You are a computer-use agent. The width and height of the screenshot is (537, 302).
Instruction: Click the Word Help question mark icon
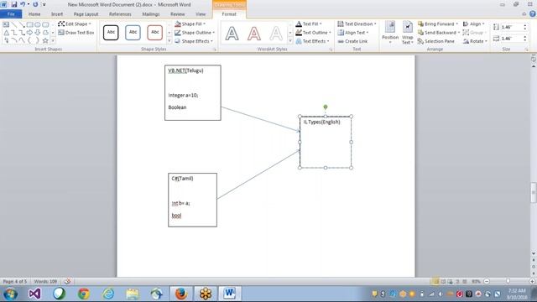pyautogui.click(x=533, y=13)
